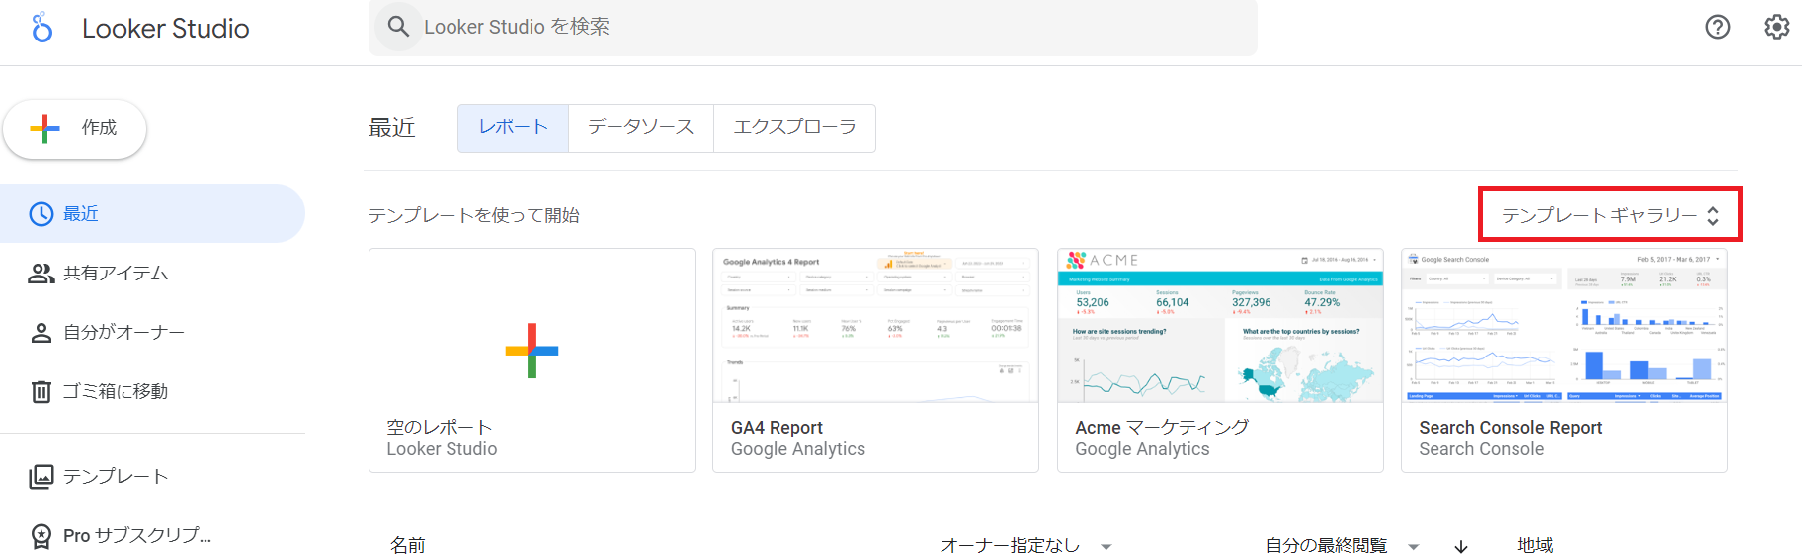Click the badge icon for Pro サブスクリプション
The height and width of the screenshot is (556, 1802).
click(x=41, y=536)
